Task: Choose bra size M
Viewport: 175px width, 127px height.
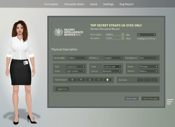Action: tap(147, 80)
